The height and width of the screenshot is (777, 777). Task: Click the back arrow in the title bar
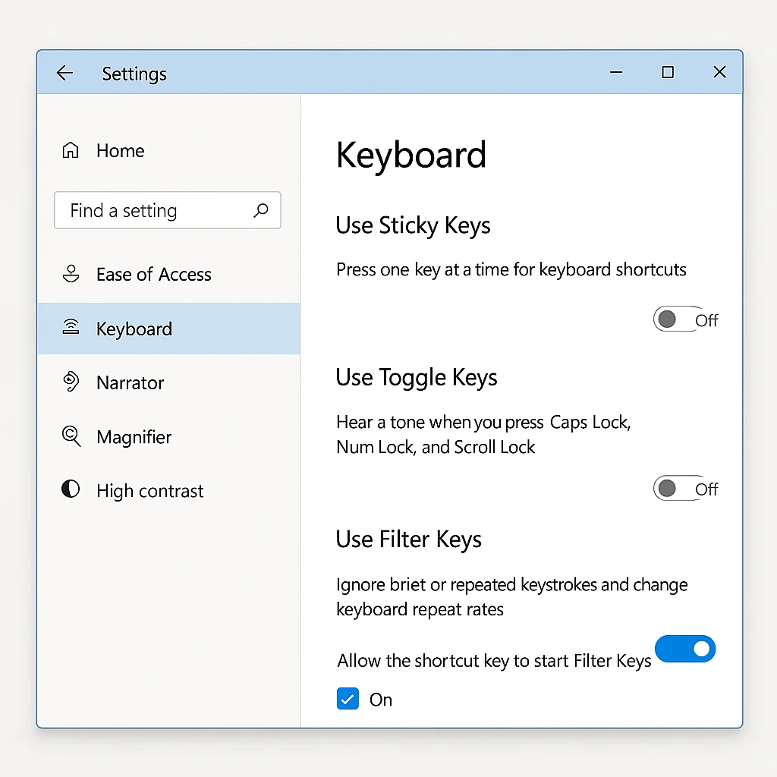coord(64,73)
